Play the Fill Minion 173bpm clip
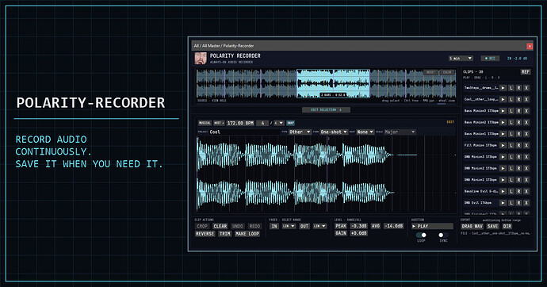 pyautogui.click(x=503, y=145)
